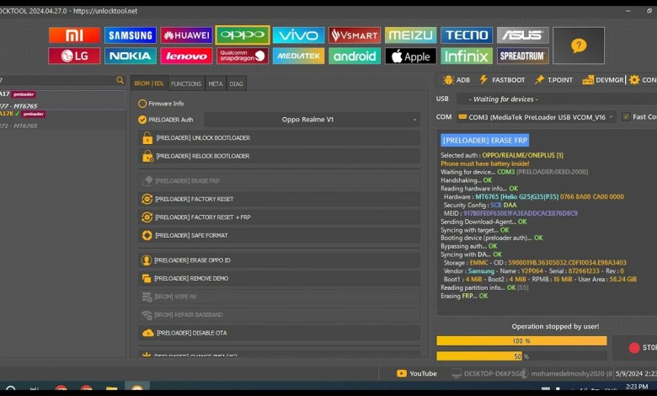Click the 2:23 PM taskbar clock

click(637, 387)
